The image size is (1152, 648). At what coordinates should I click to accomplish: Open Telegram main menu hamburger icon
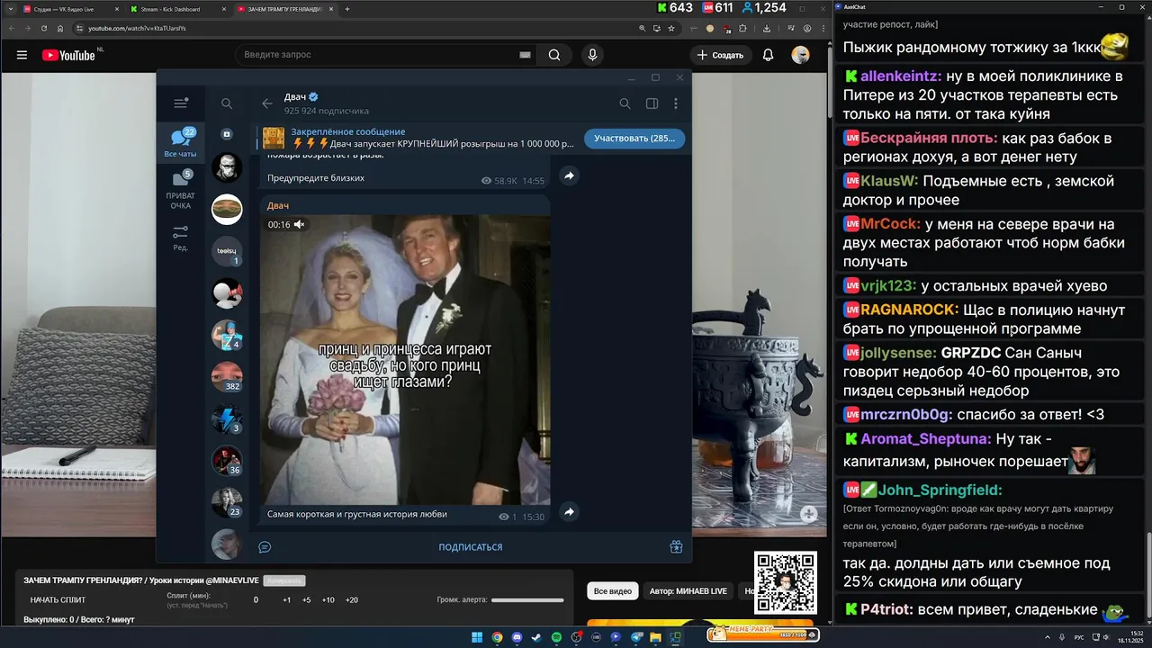(181, 103)
